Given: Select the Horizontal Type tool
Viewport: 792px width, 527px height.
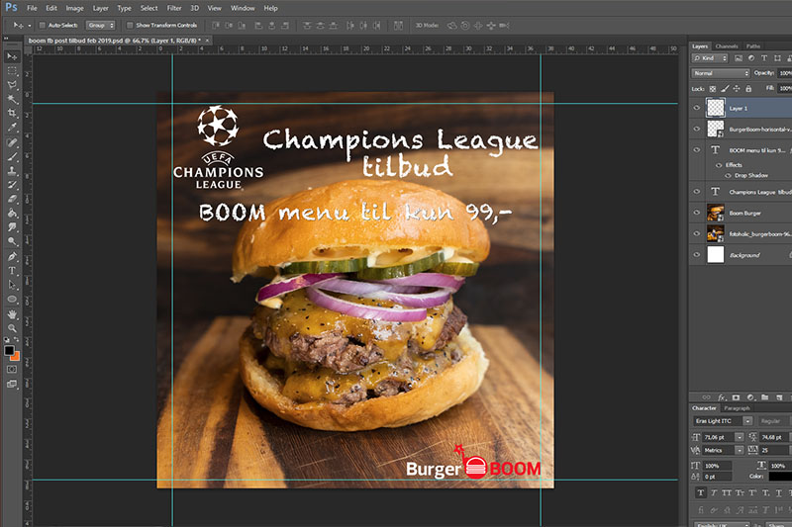Looking at the screenshot, I should [12, 271].
